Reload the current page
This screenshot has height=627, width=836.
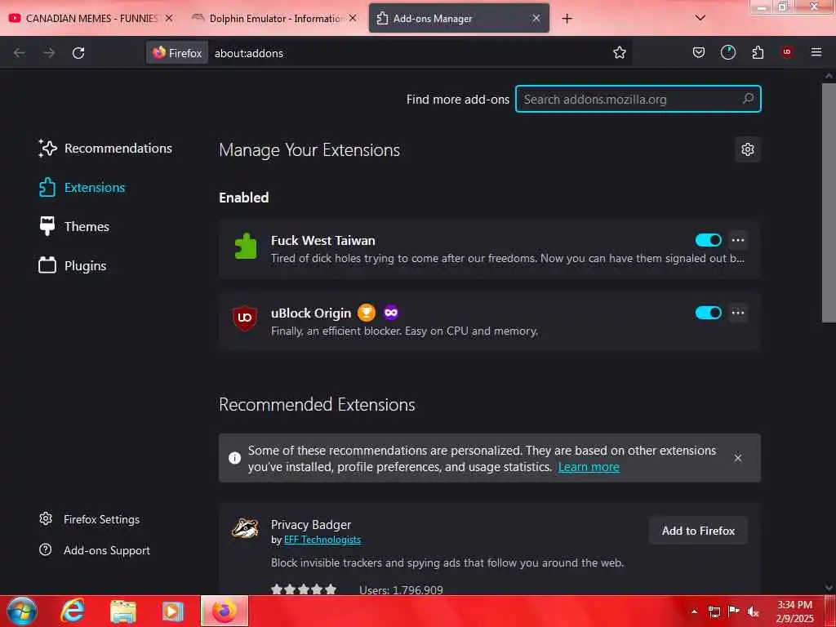click(x=78, y=53)
